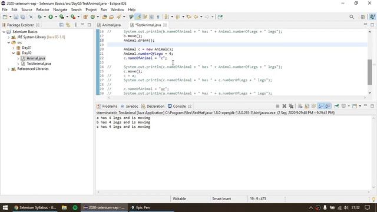Toggle Scroll Lock in Console toolbar
Screen dimensions: 377x212
point(307,106)
